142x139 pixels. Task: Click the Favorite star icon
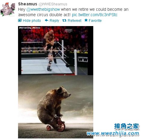(86, 20)
